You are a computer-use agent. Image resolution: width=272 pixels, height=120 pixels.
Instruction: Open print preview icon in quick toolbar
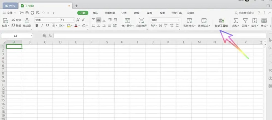coord(38,13)
